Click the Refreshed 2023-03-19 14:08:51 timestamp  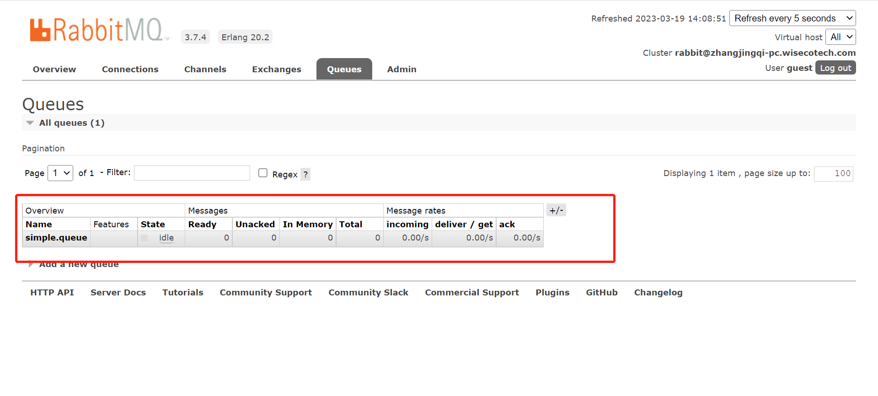pos(658,19)
